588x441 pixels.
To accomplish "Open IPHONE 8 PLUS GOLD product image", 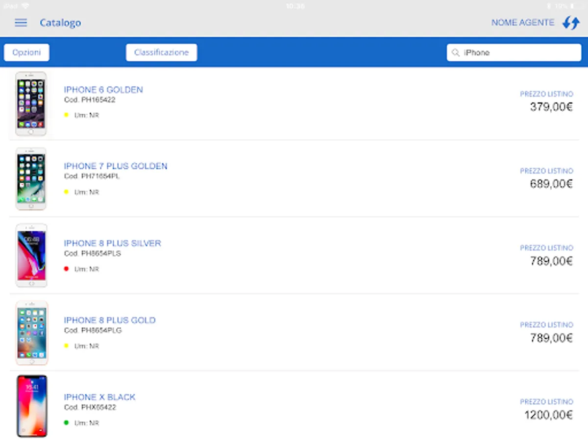I will tap(31, 332).
